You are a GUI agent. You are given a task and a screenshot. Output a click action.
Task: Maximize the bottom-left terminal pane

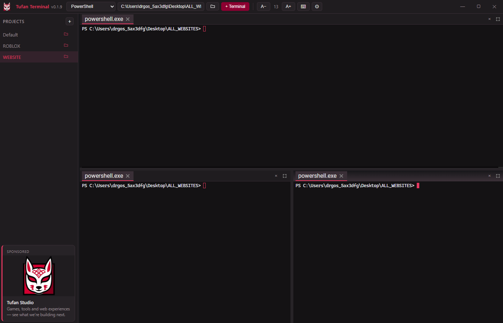285,176
